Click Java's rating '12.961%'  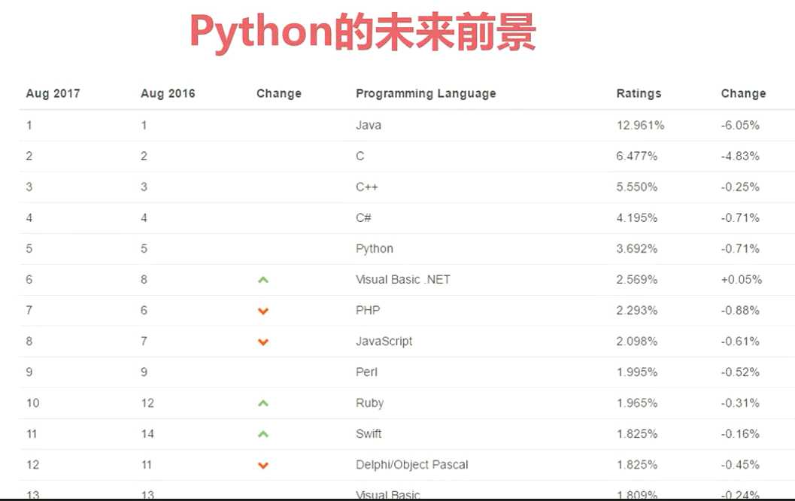point(640,125)
